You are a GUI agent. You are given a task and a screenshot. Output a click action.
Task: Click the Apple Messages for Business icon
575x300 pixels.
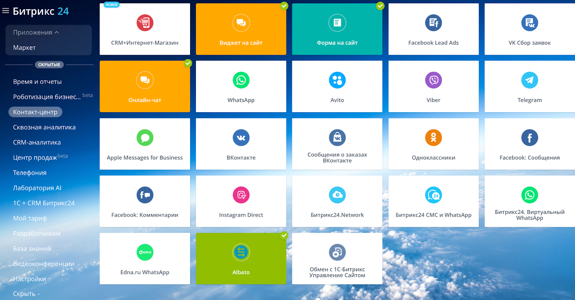coord(145,137)
